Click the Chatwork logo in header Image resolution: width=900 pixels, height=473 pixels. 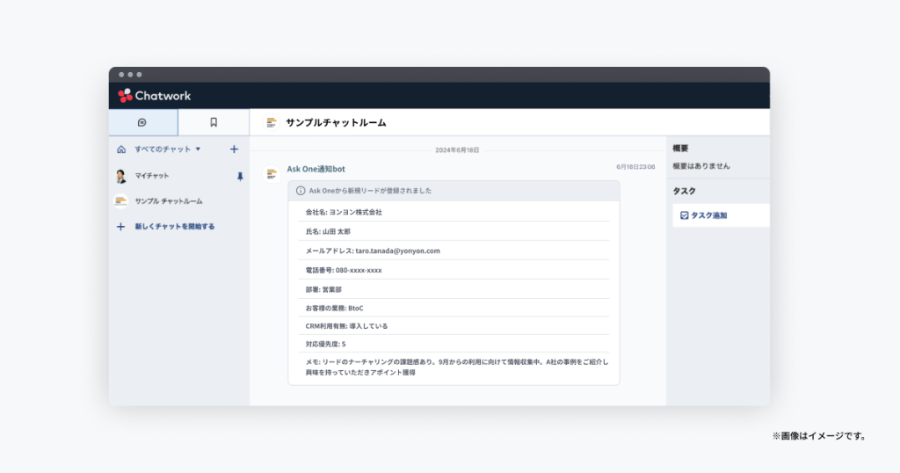155,96
